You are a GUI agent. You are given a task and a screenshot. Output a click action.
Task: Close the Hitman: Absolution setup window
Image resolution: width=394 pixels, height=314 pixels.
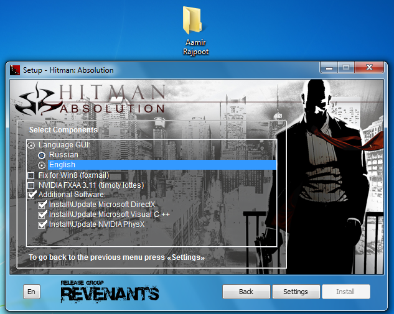[x=369, y=68]
